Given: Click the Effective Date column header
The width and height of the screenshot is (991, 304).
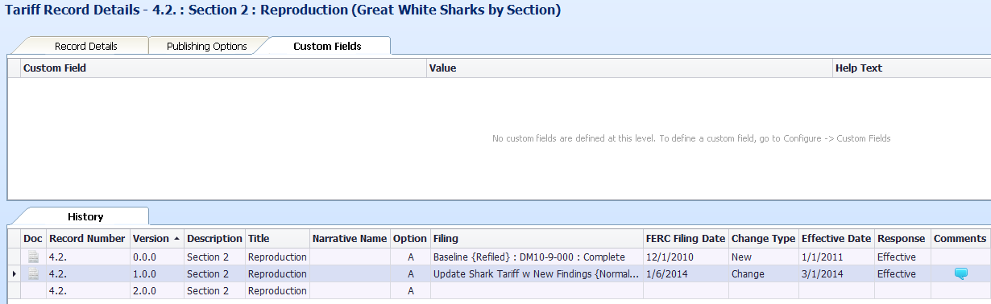Looking at the screenshot, I should click(x=836, y=239).
